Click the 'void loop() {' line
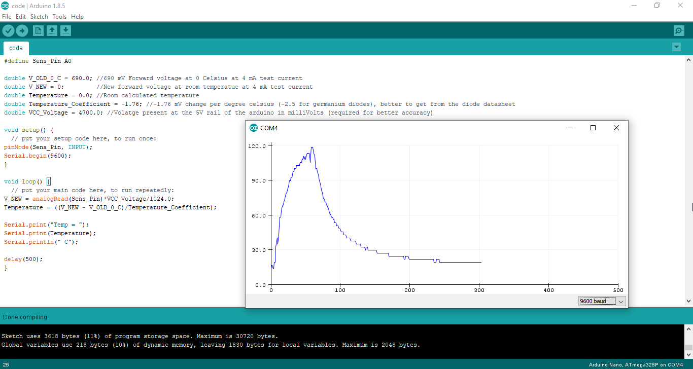 27,181
